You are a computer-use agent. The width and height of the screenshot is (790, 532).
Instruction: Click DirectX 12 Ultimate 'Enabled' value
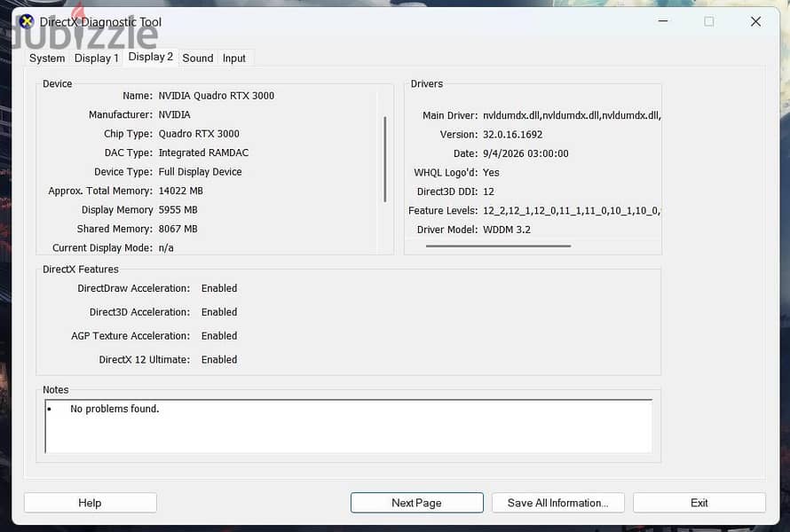[x=219, y=359]
